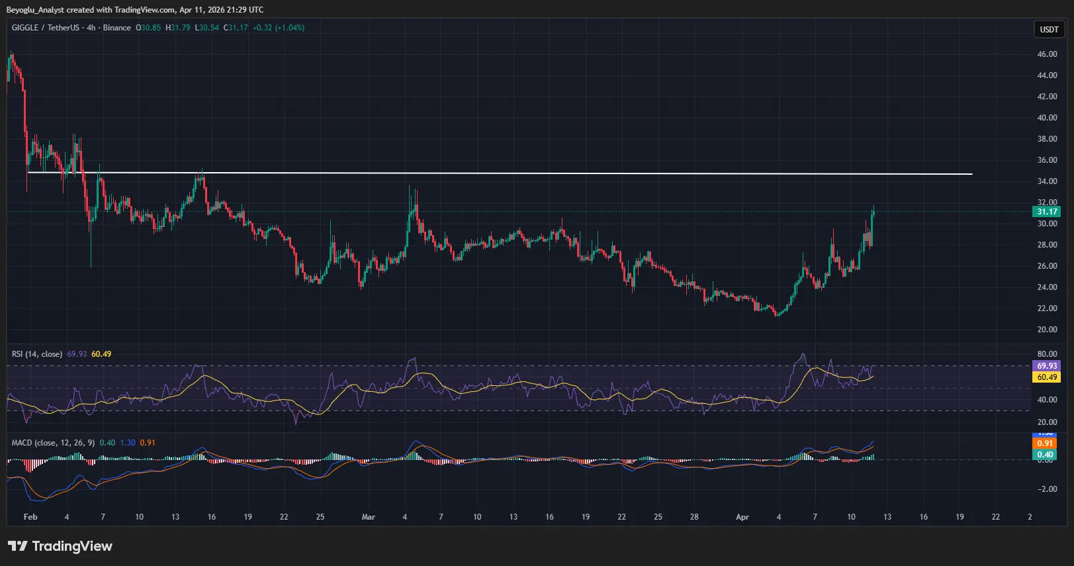Click the 80.00 RSI axis label
This screenshot has width=1074, height=566.
[1047, 354]
